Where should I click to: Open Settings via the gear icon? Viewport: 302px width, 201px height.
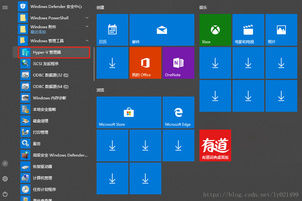[x=5, y=179]
